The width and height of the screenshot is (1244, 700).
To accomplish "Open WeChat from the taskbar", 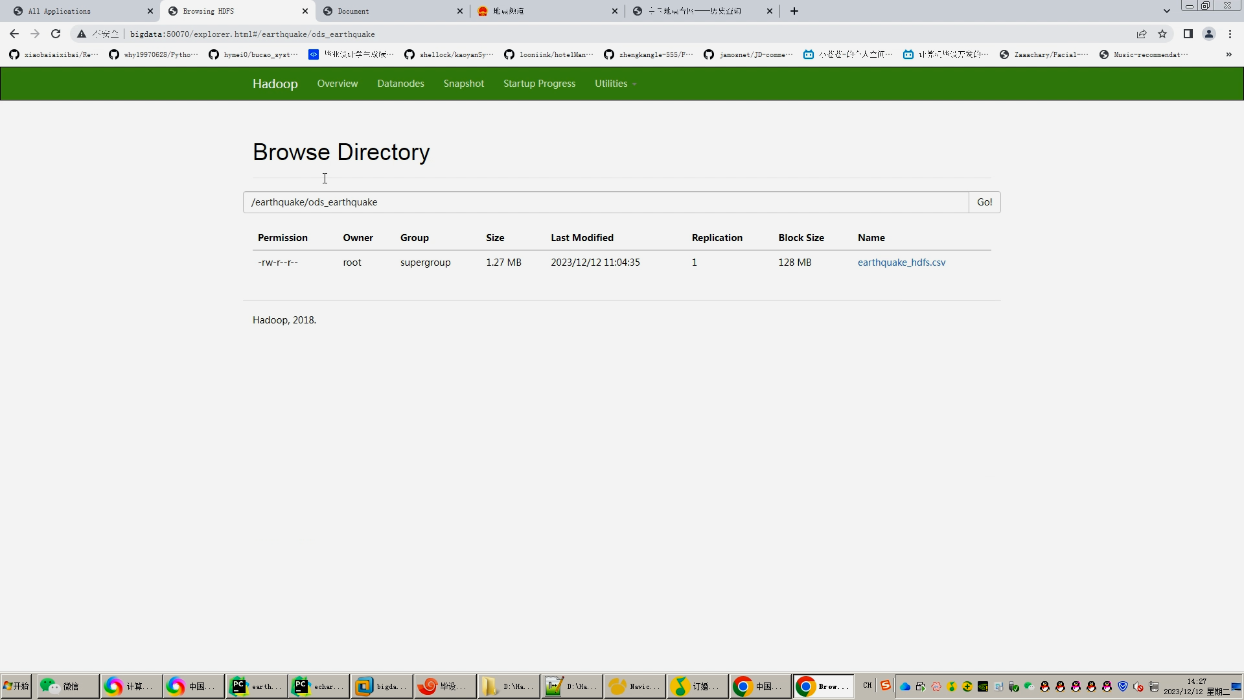I will coord(67,686).
